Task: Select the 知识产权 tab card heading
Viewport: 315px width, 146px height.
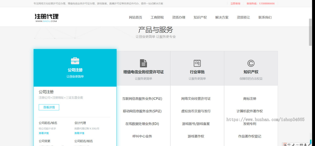Action: pos(251,72)
